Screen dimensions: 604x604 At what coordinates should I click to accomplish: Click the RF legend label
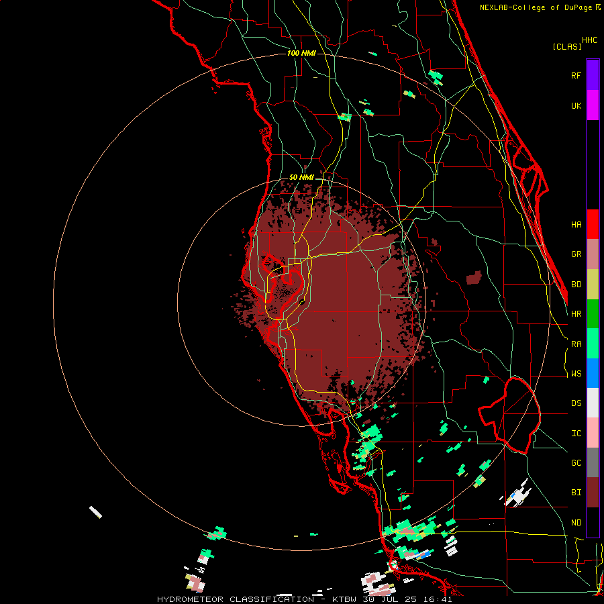576,75
